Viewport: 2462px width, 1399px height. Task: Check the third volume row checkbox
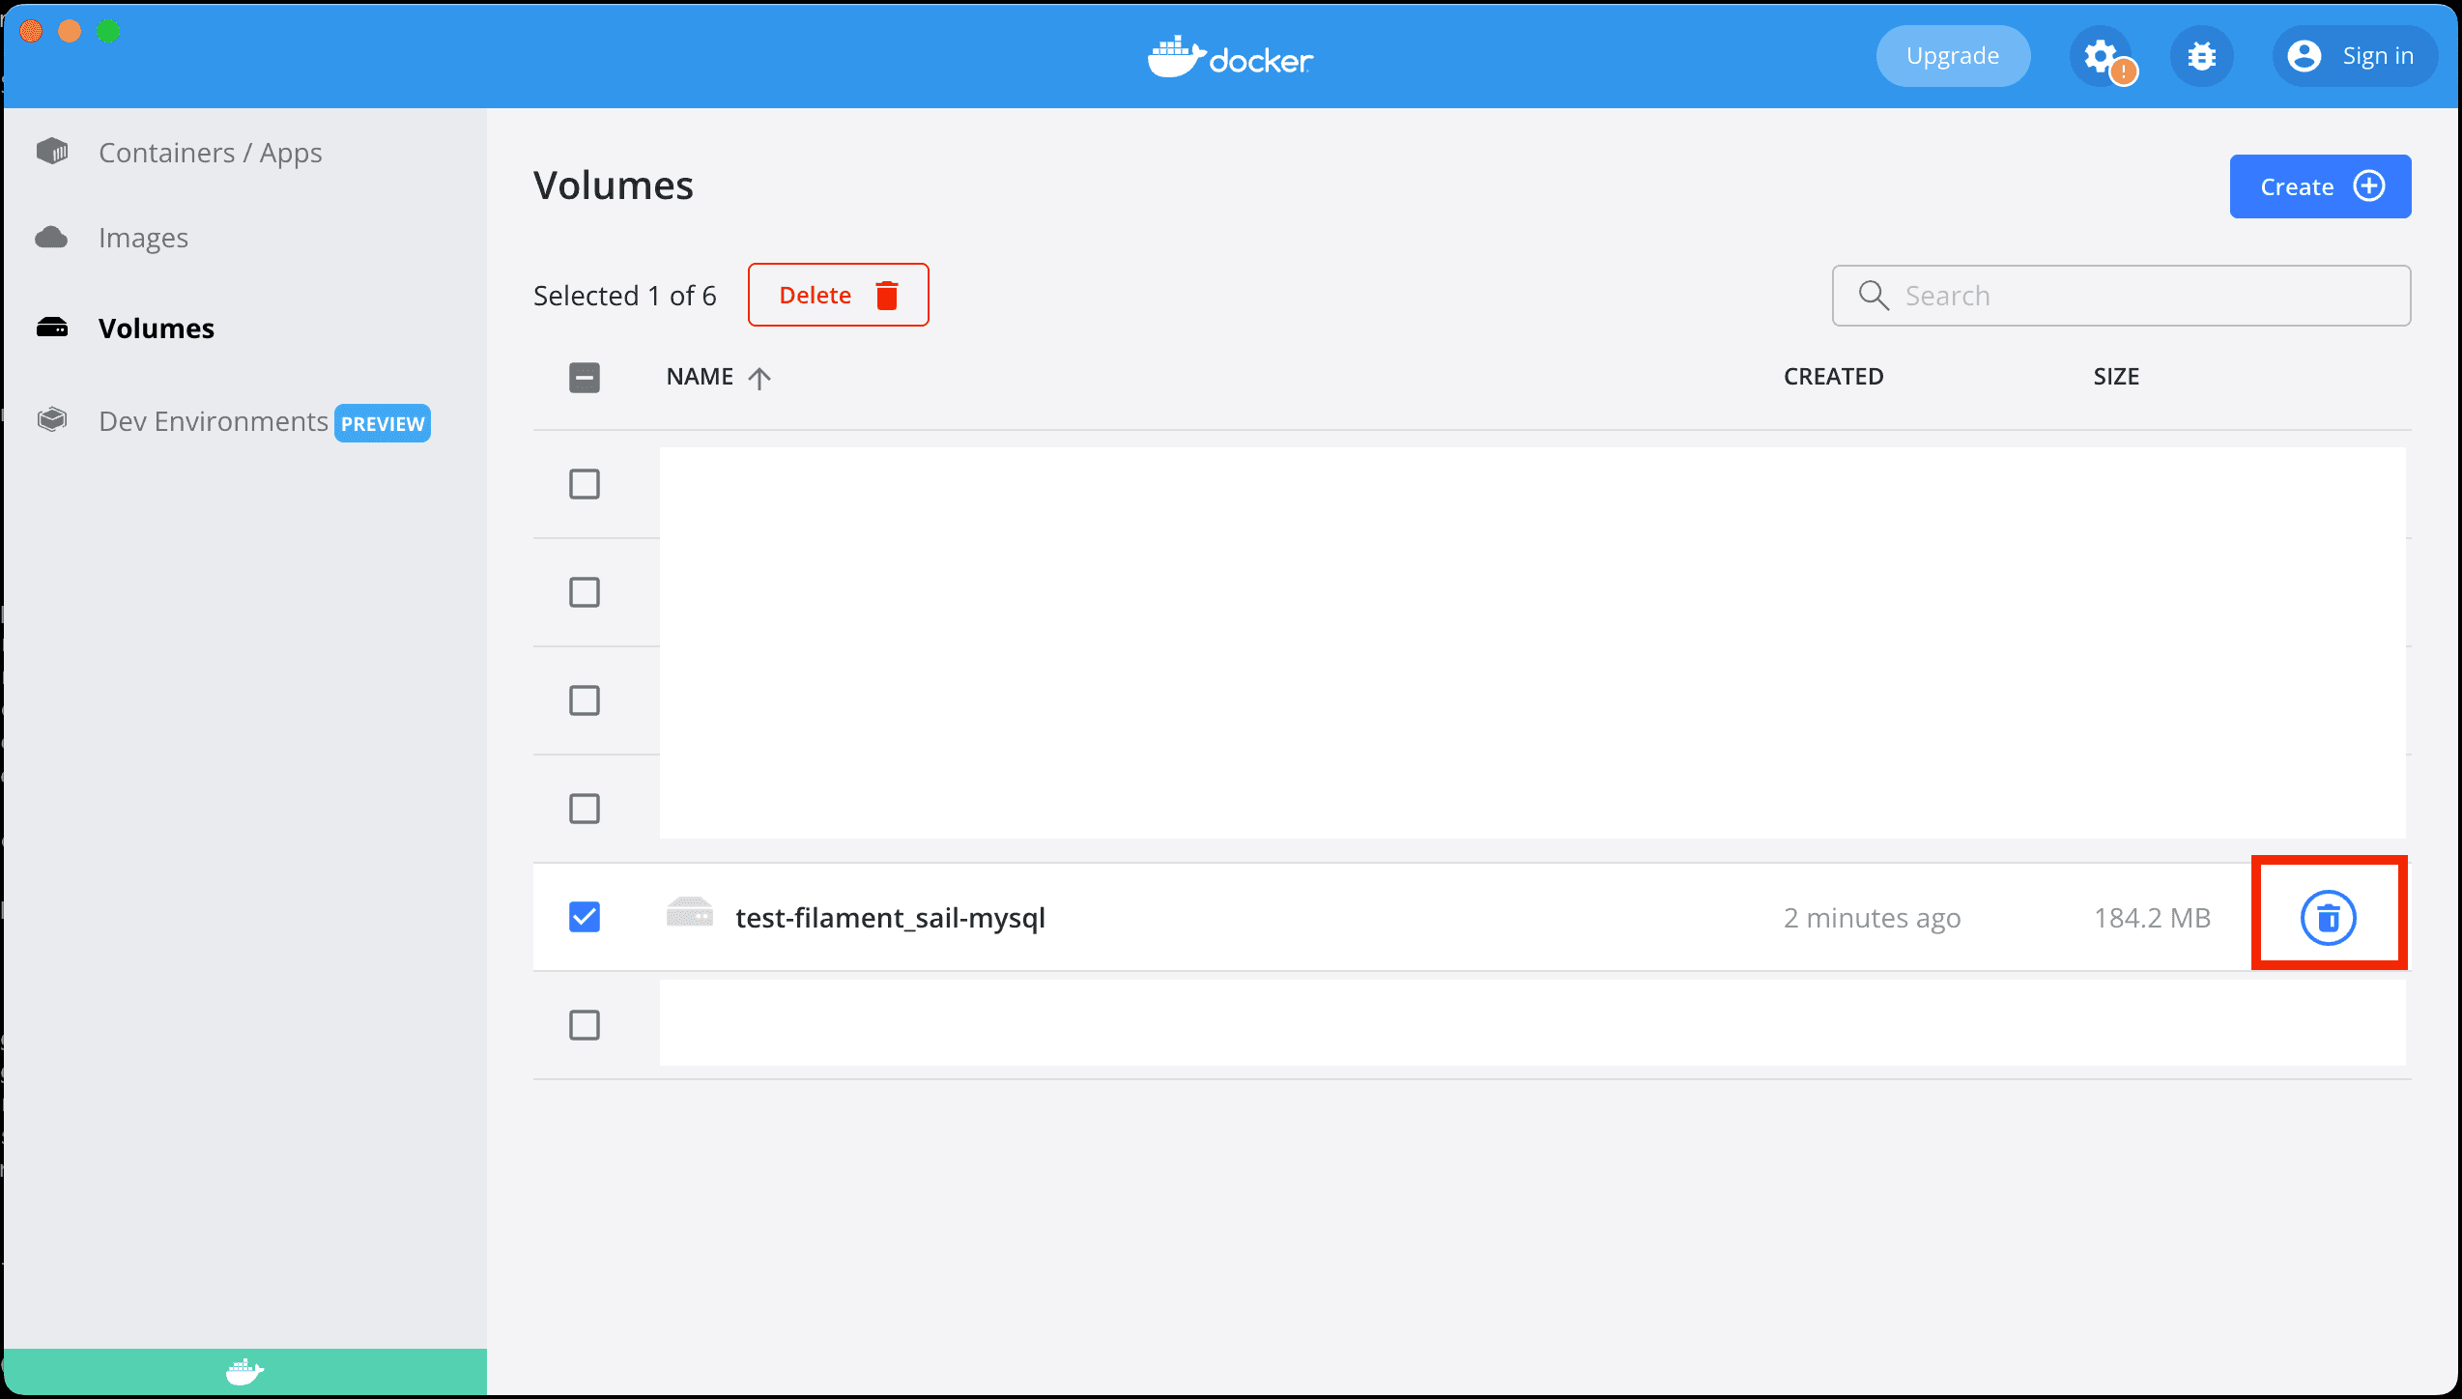point(585,700)
